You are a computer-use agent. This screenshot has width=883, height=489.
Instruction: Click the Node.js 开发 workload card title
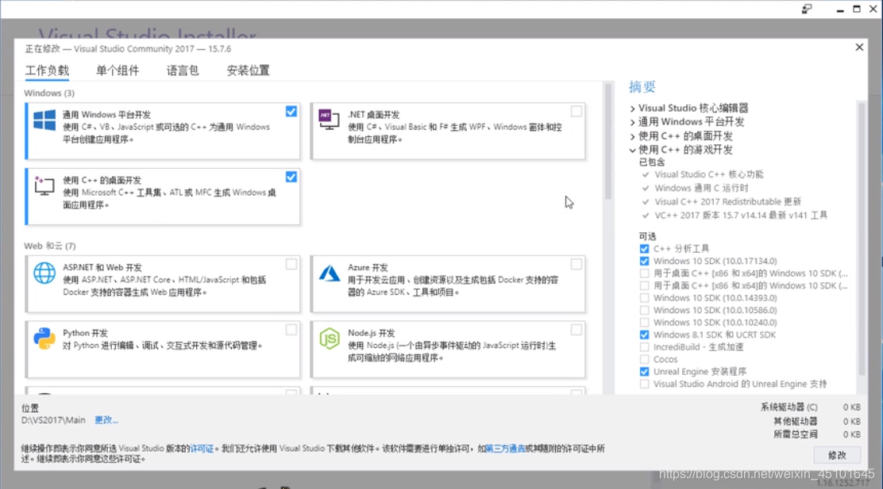(371, 334)
